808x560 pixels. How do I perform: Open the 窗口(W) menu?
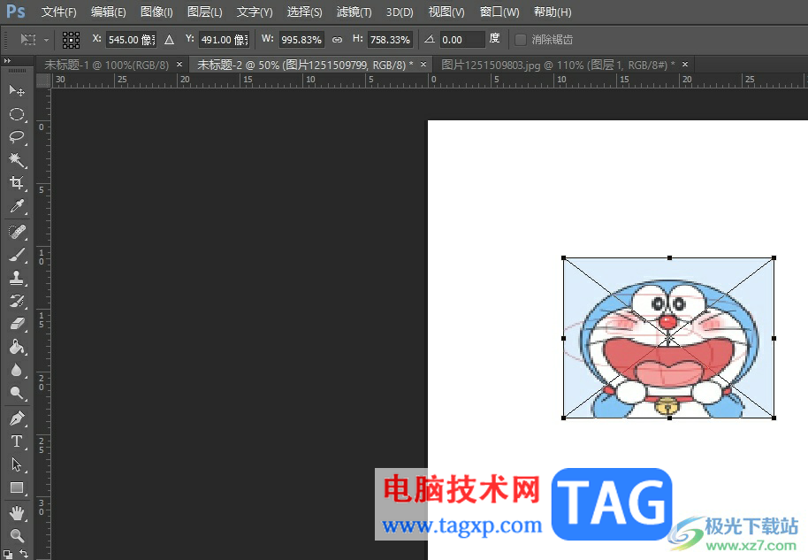click(499, 12)
